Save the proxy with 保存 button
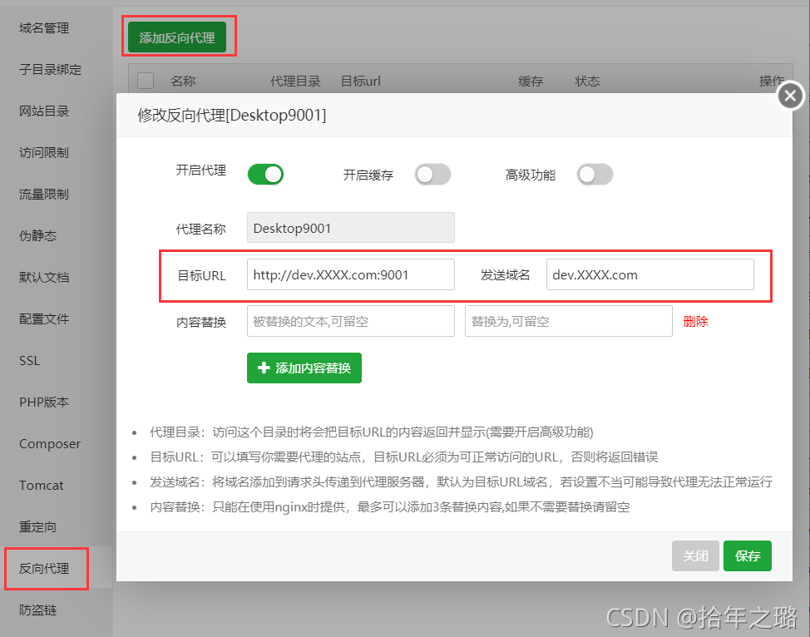The width and height of the screenshot is (810, 637). coord(748,556)
